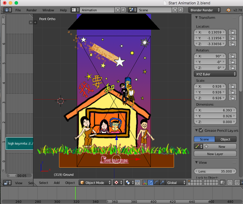The height and width of the screenshot is (204, 243).
Task: Select the rotate manipulator arc
Action: click(156, 182)
